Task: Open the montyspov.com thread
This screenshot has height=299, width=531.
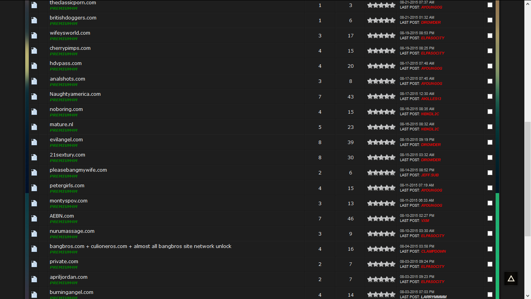Action: (68, 201)
